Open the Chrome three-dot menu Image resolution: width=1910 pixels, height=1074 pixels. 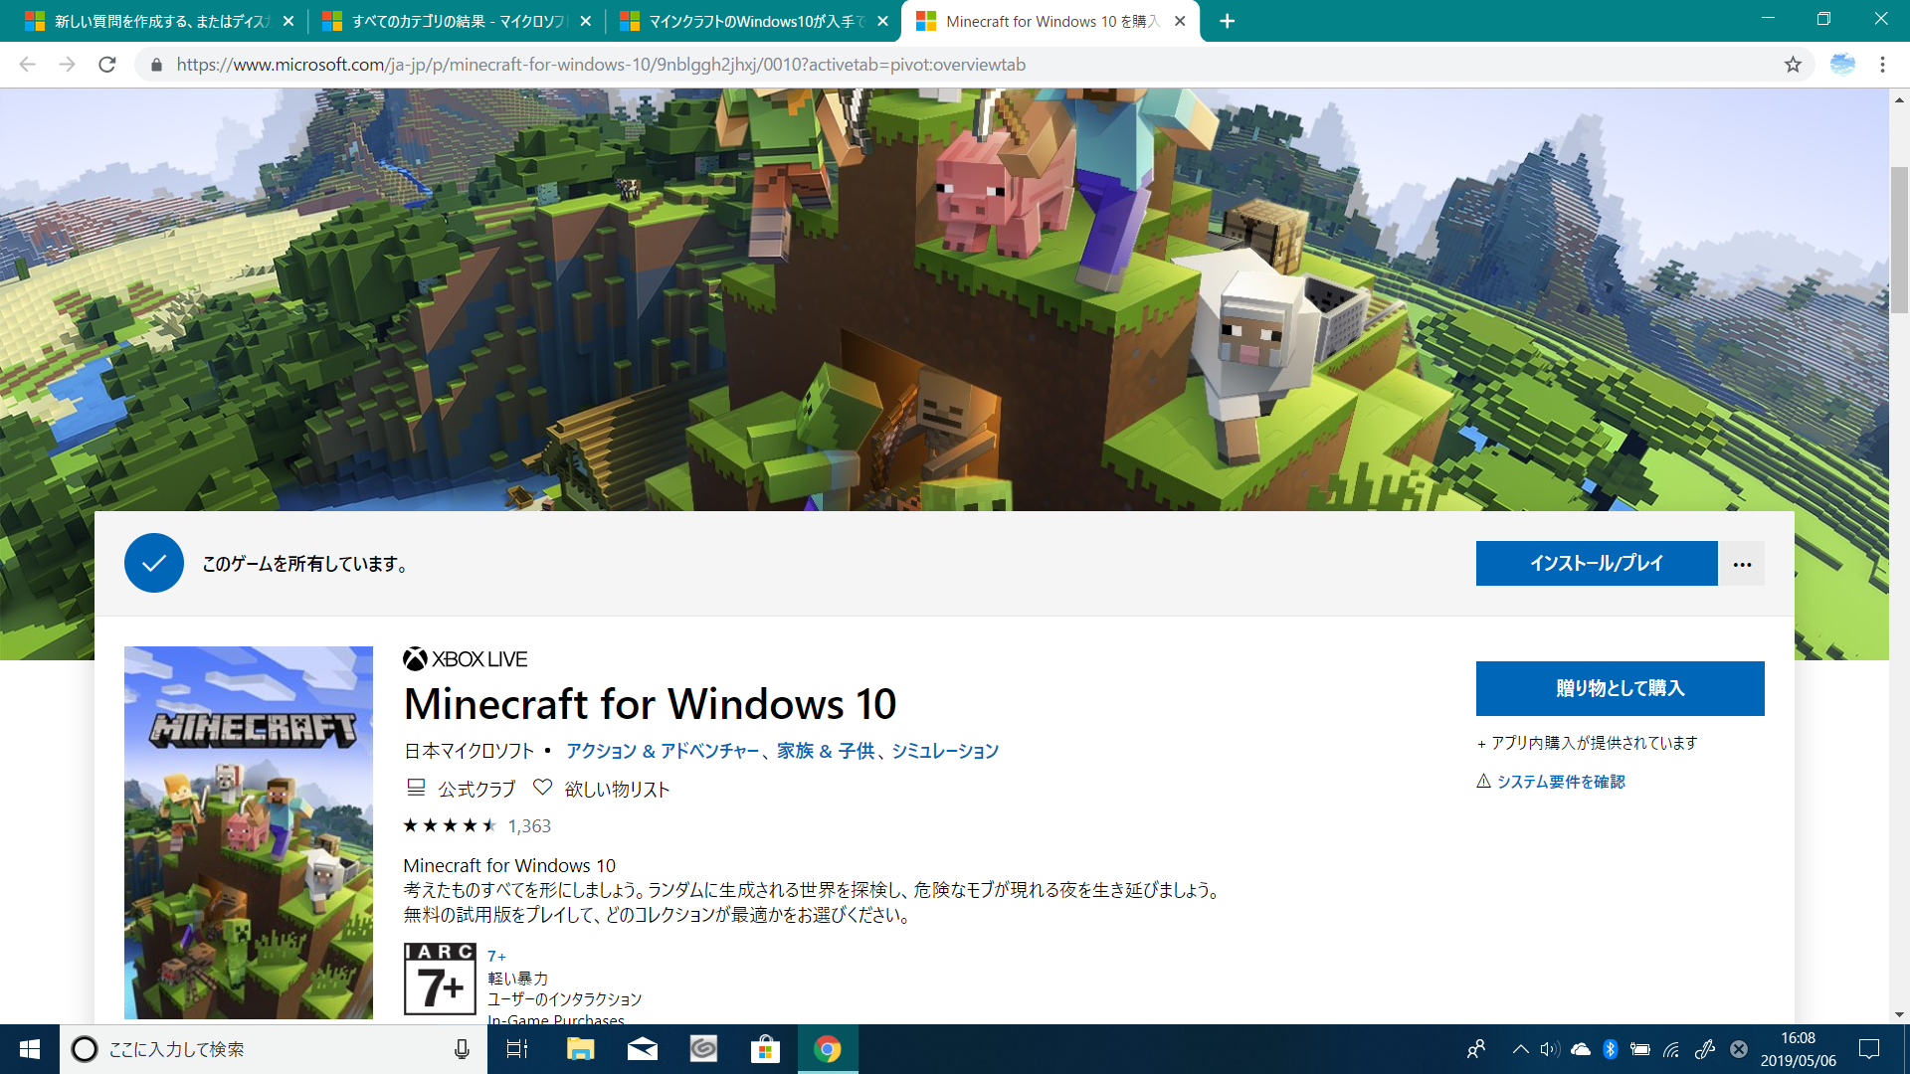[x=1882, y=65]
